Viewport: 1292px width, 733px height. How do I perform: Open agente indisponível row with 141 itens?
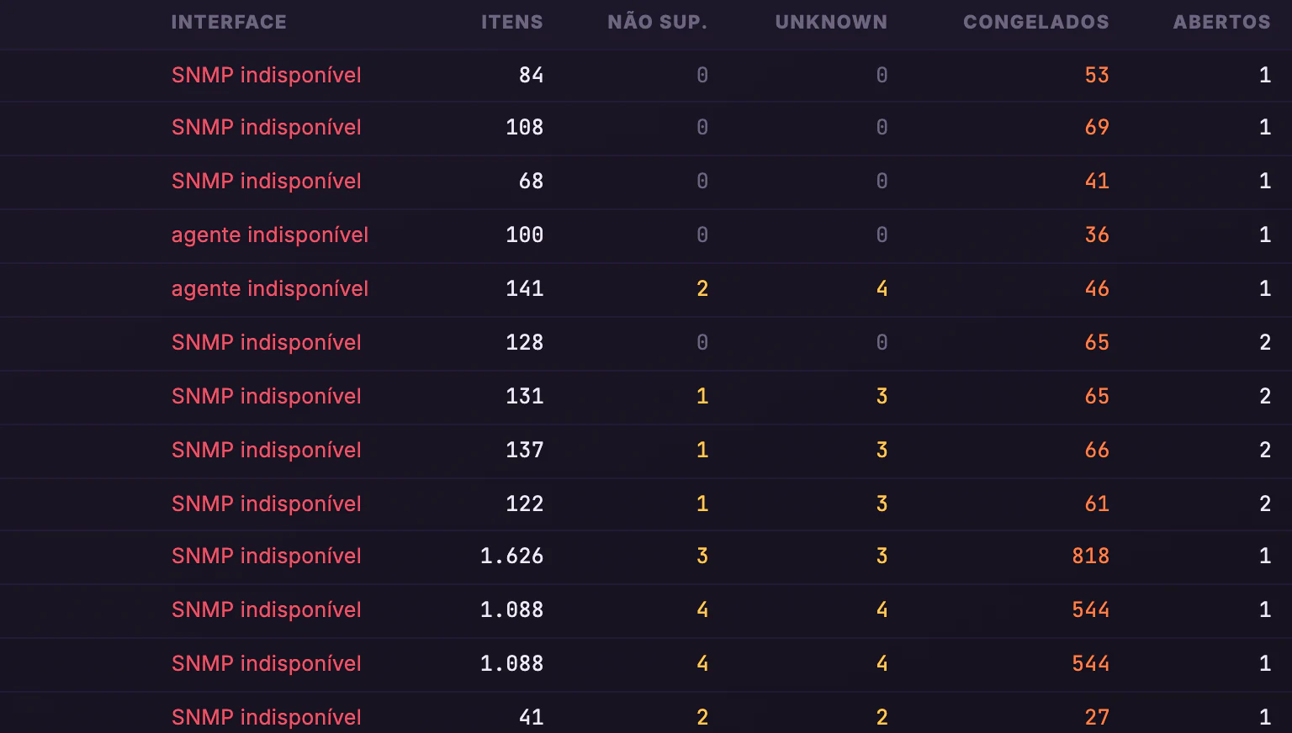coord(270,288)
